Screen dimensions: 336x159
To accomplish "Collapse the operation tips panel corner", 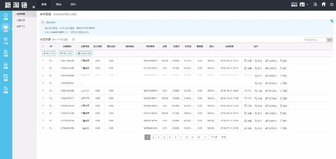I will coord(331,22).
